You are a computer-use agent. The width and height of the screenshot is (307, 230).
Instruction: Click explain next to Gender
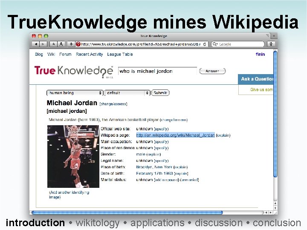point(153,154)
